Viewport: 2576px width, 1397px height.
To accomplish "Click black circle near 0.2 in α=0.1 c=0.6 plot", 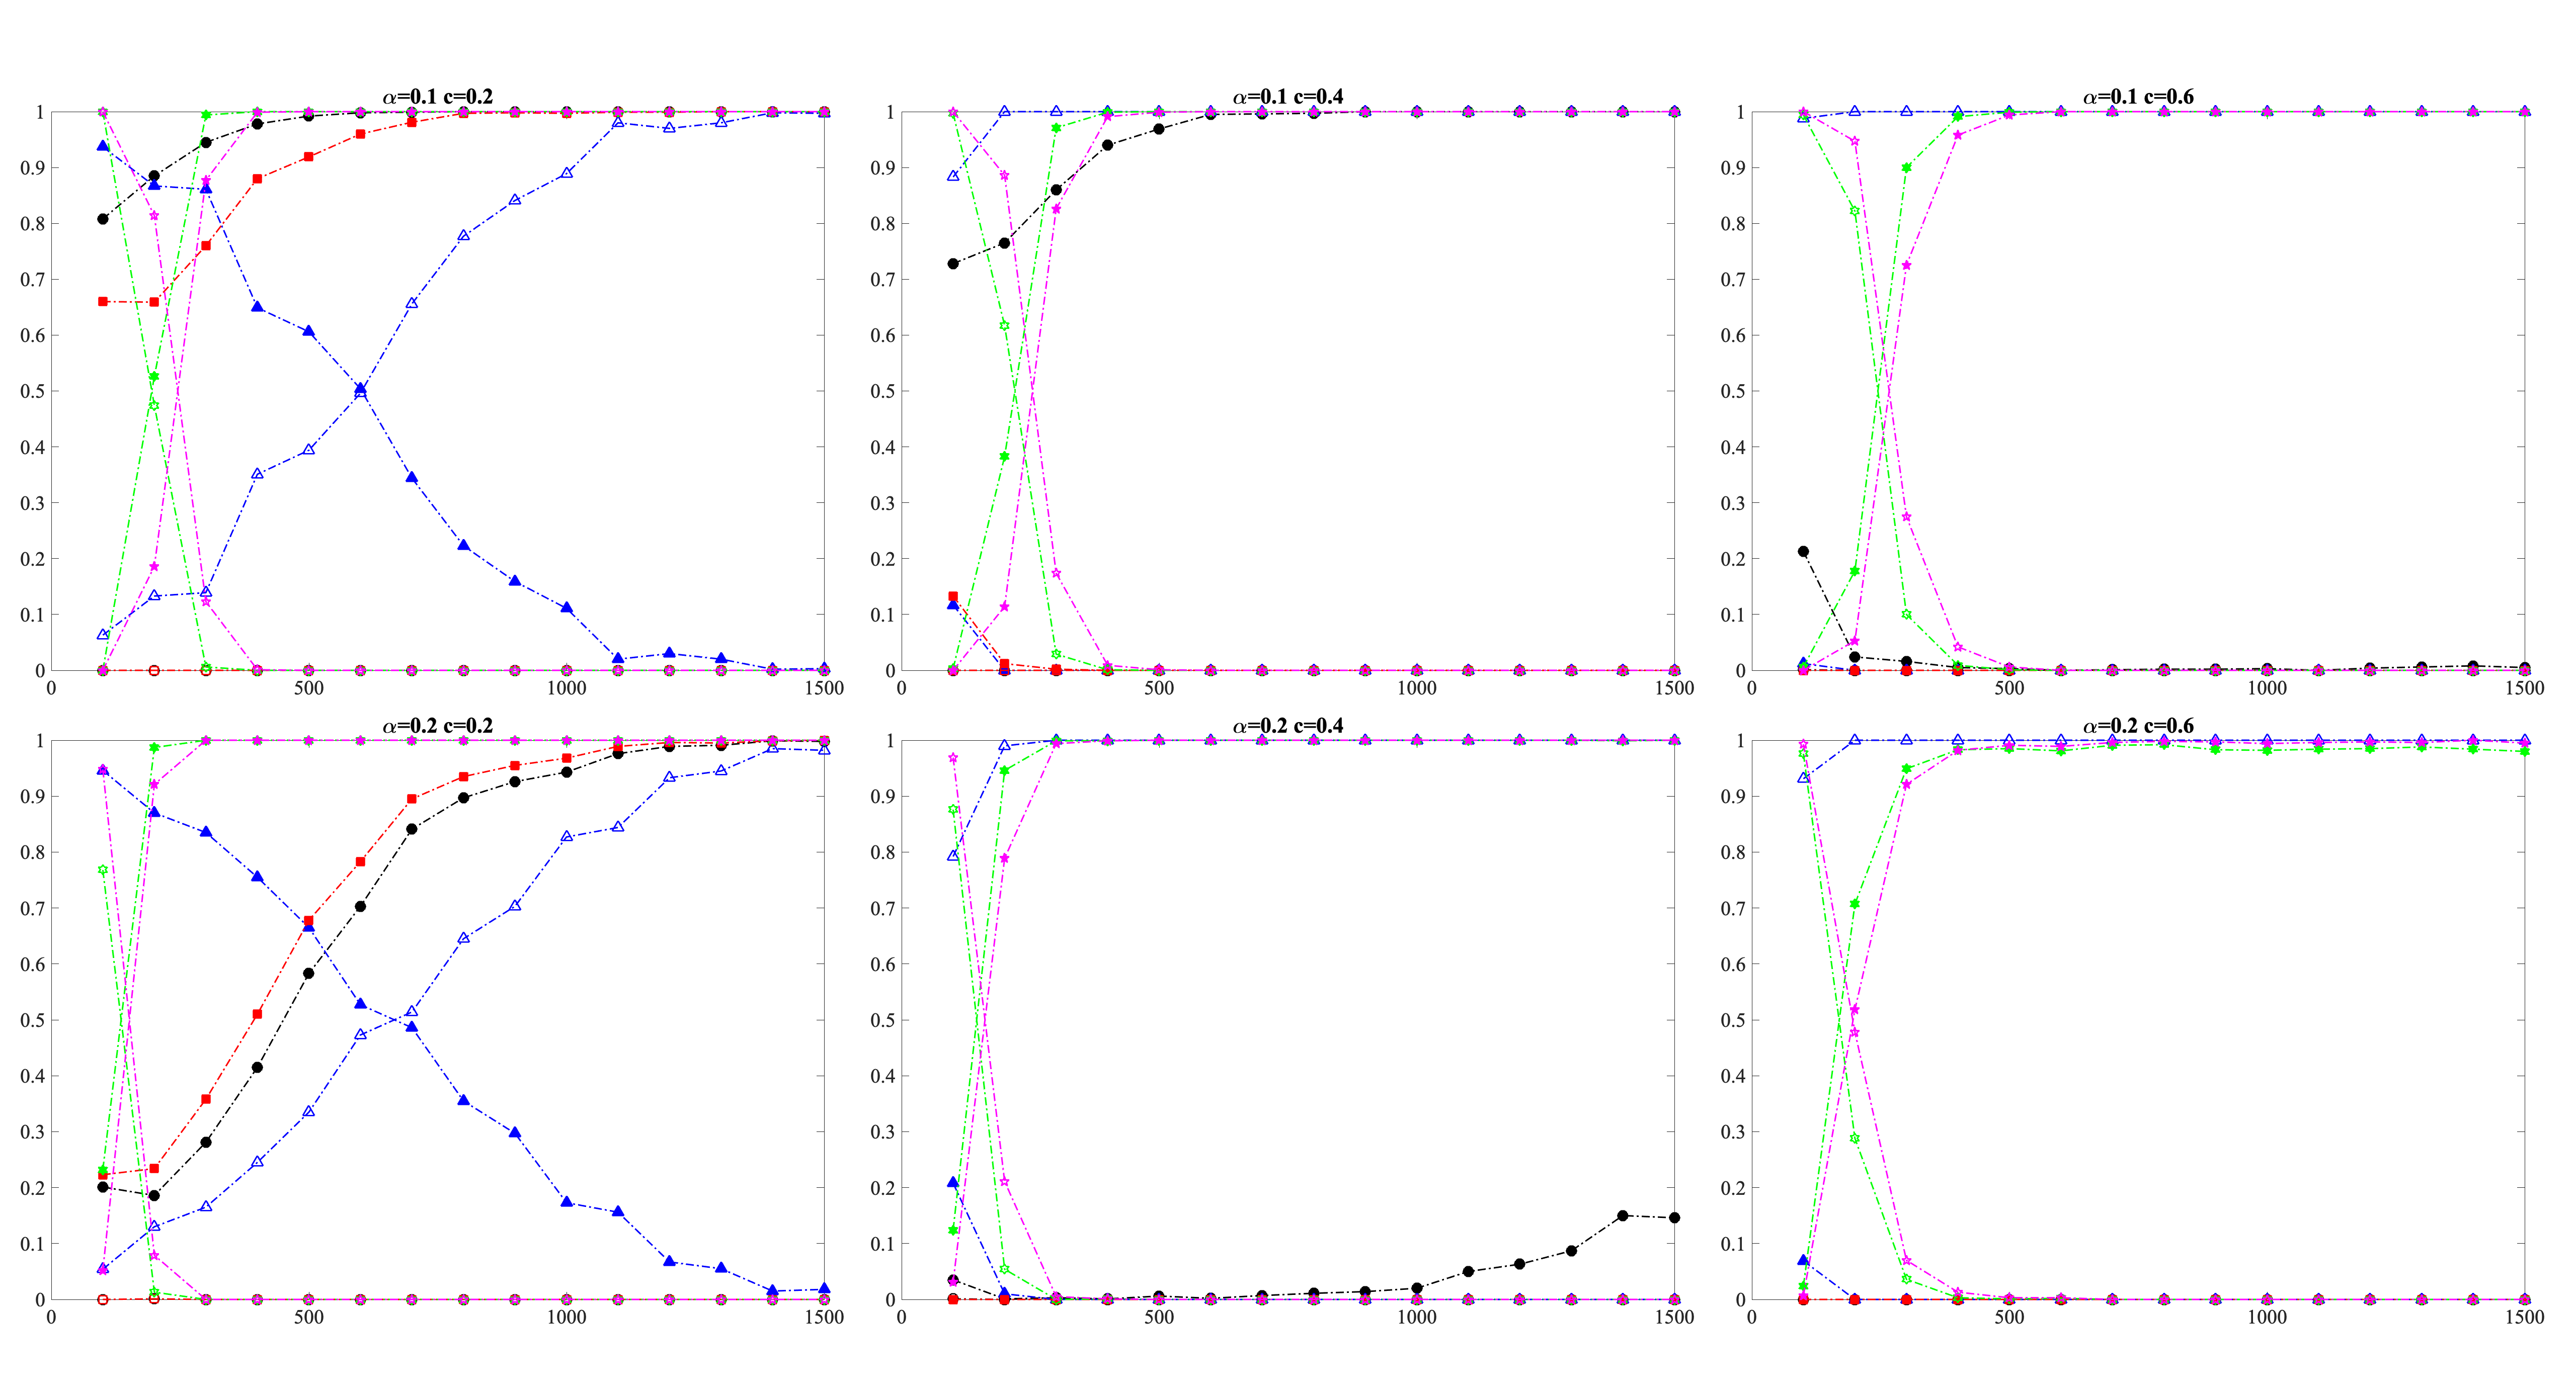I will coord(1803,552).
